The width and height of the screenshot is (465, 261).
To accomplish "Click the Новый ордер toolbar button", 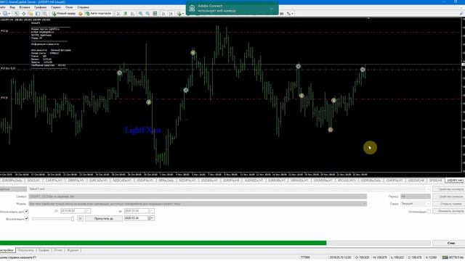I will pos(63,14).
